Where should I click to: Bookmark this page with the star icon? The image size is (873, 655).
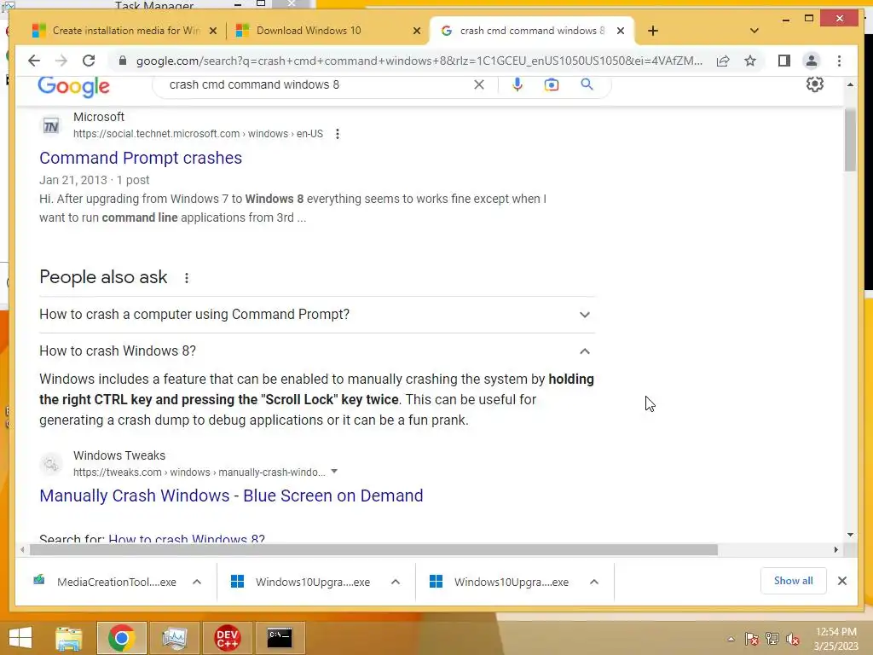click(750, 61)
